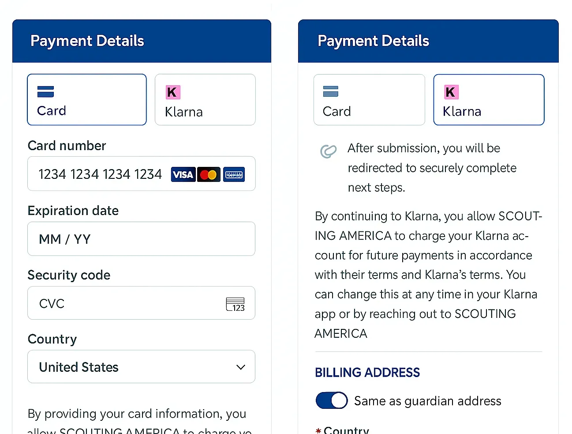Switch to Card tab in right panel
Image resolution: width=572 pixels, height=434 pixels.
point(369,100)
